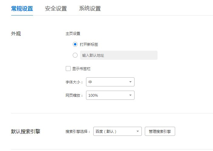Click the arrow icon in 搜索引擎选择 combo box
This screenshot has height=151, width=213.
coord(138,131)
